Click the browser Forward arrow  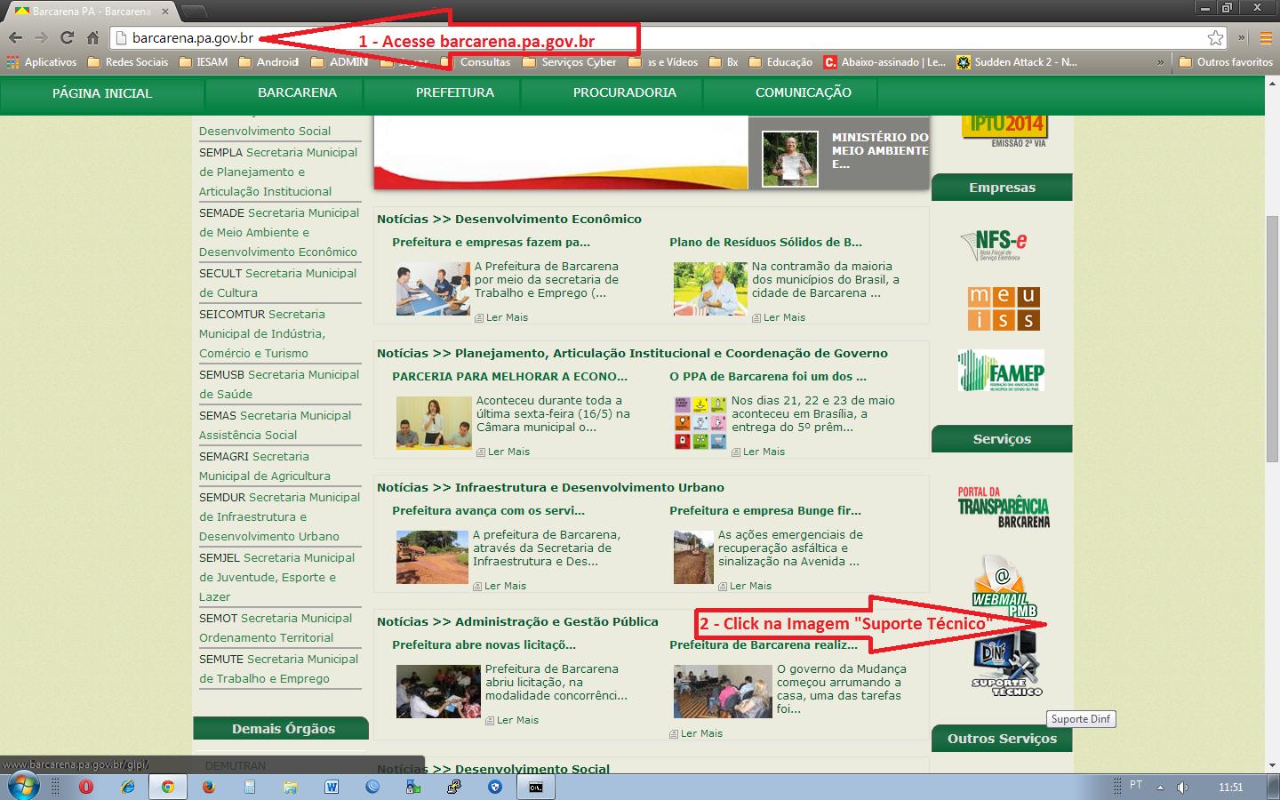pos(41,37)
